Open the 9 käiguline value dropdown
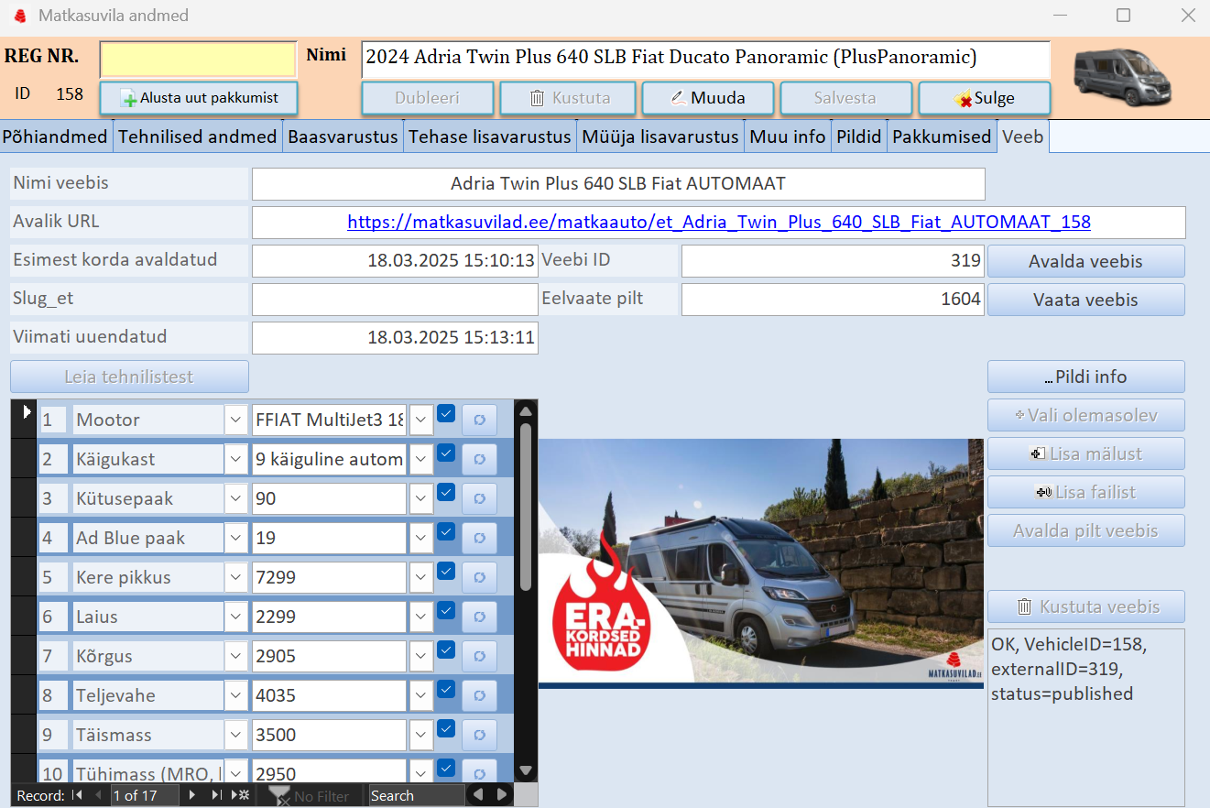The height and width of the screenshot is (808, 1210). 421,459
